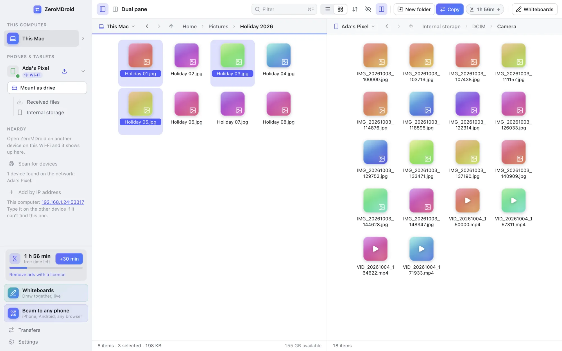Click the free time progress bar
The height and width of the screenshot is (351, 562).
pos(46,268)
